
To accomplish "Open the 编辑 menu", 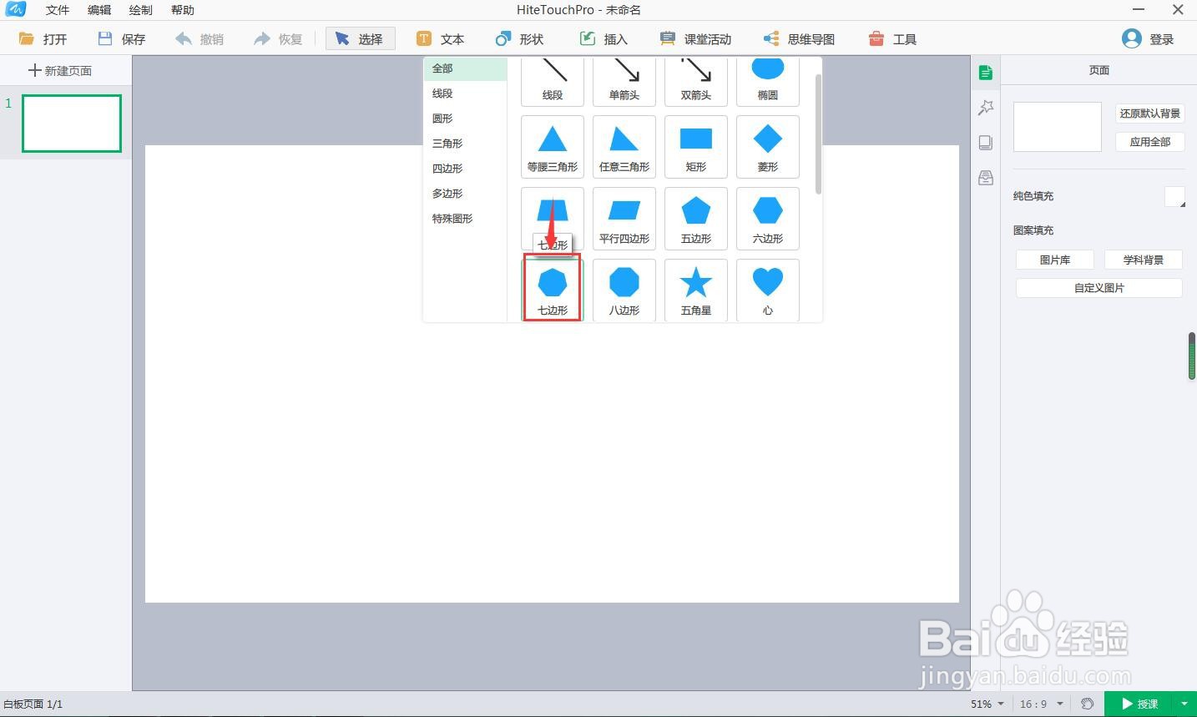I will 99,10.
